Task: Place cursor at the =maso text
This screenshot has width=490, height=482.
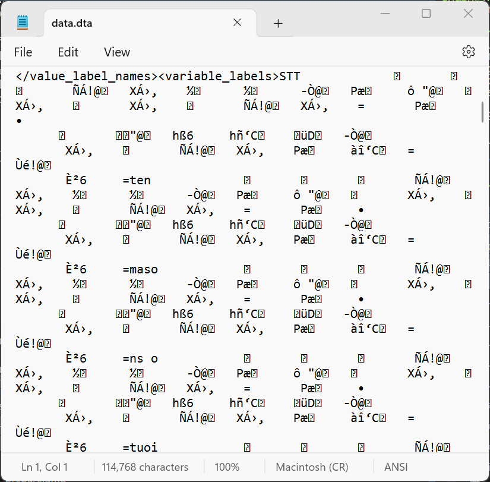Action: click(141, 269)
